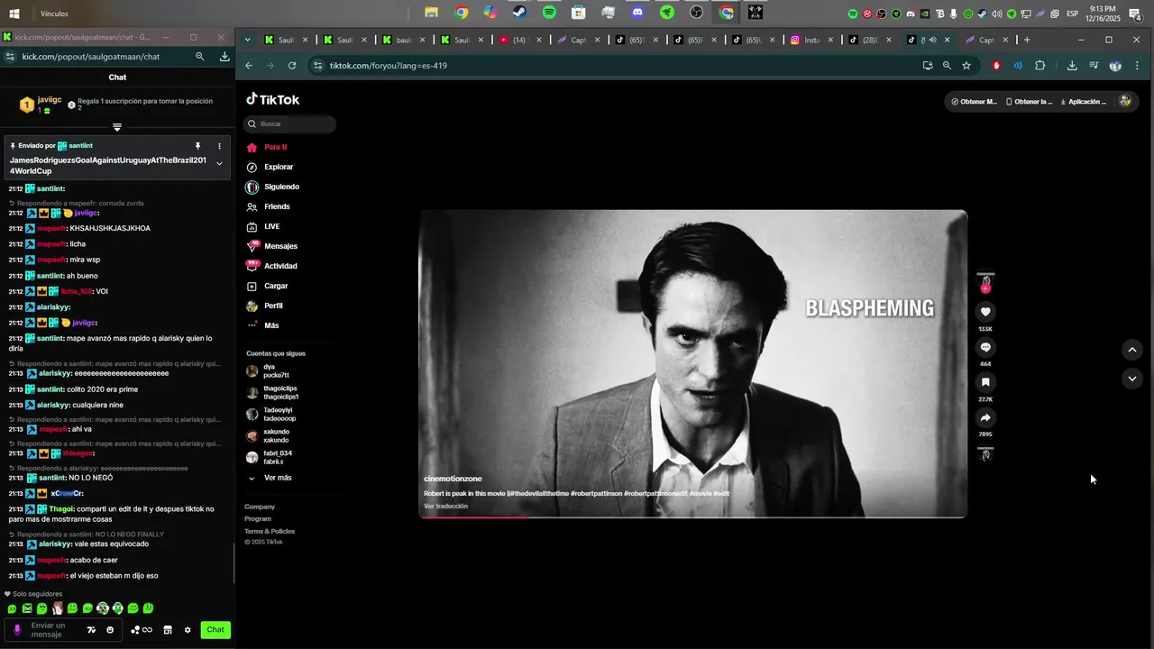
Task: Open Company footer link
Action: [x=260, y=507]
